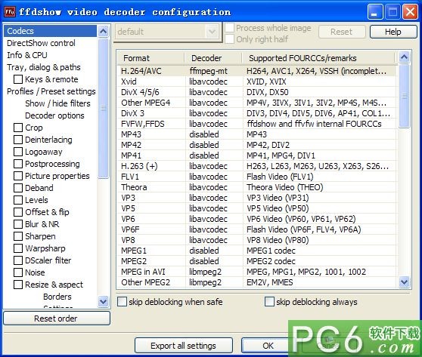Select the VP6F format row
The height and width of the screenshot is (357, 422).
257,229
